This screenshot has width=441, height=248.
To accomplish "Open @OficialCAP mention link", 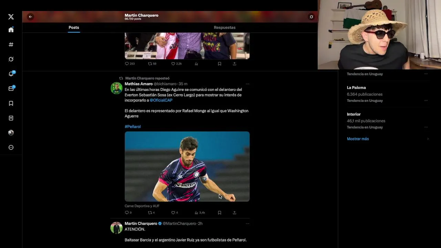I will tap(161, 100).
